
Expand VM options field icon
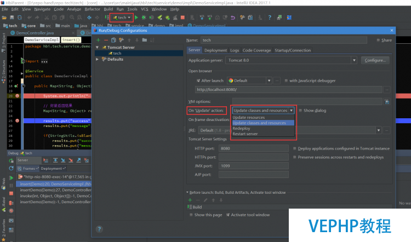click(387, 102)
